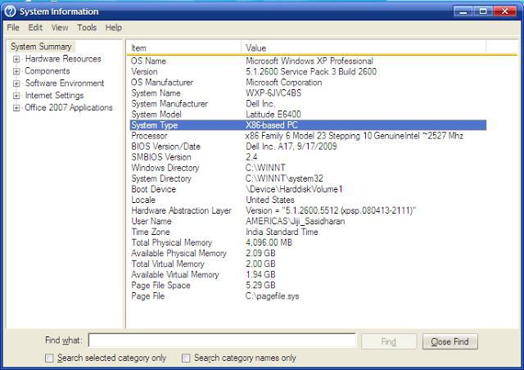The height and width of the screenshot is (370, 524).
Task: Select the Hardware Abstraction Layer row
Action: click(x=308, y=210)
